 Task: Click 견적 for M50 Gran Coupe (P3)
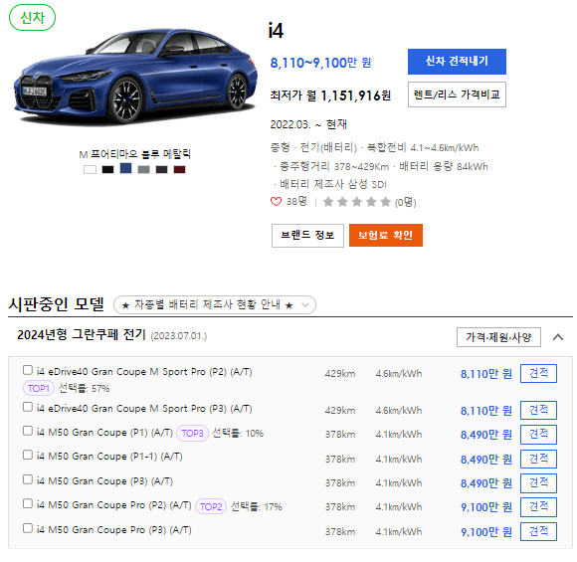[538, 483]
